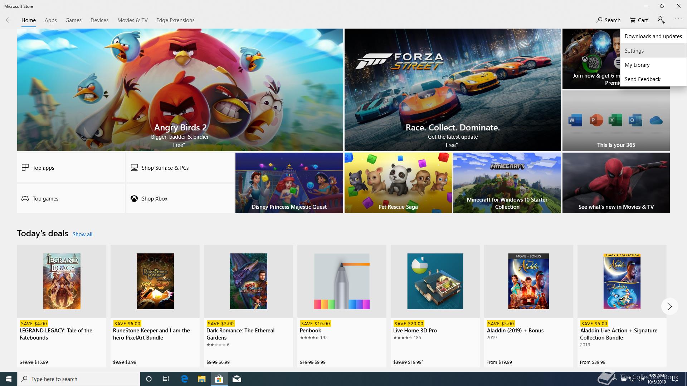The image size is (687, 386).
Task: Go to the Devices tab
Action: [99, 20]
